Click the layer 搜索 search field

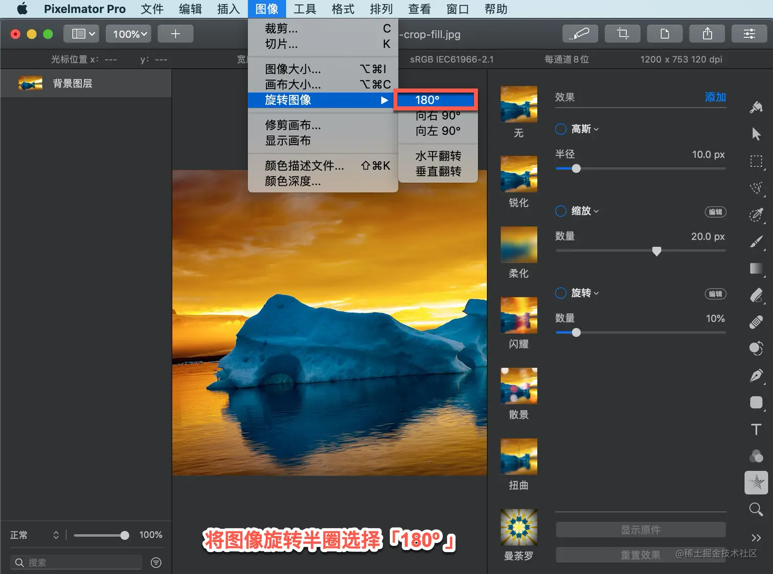coord(76,562)
